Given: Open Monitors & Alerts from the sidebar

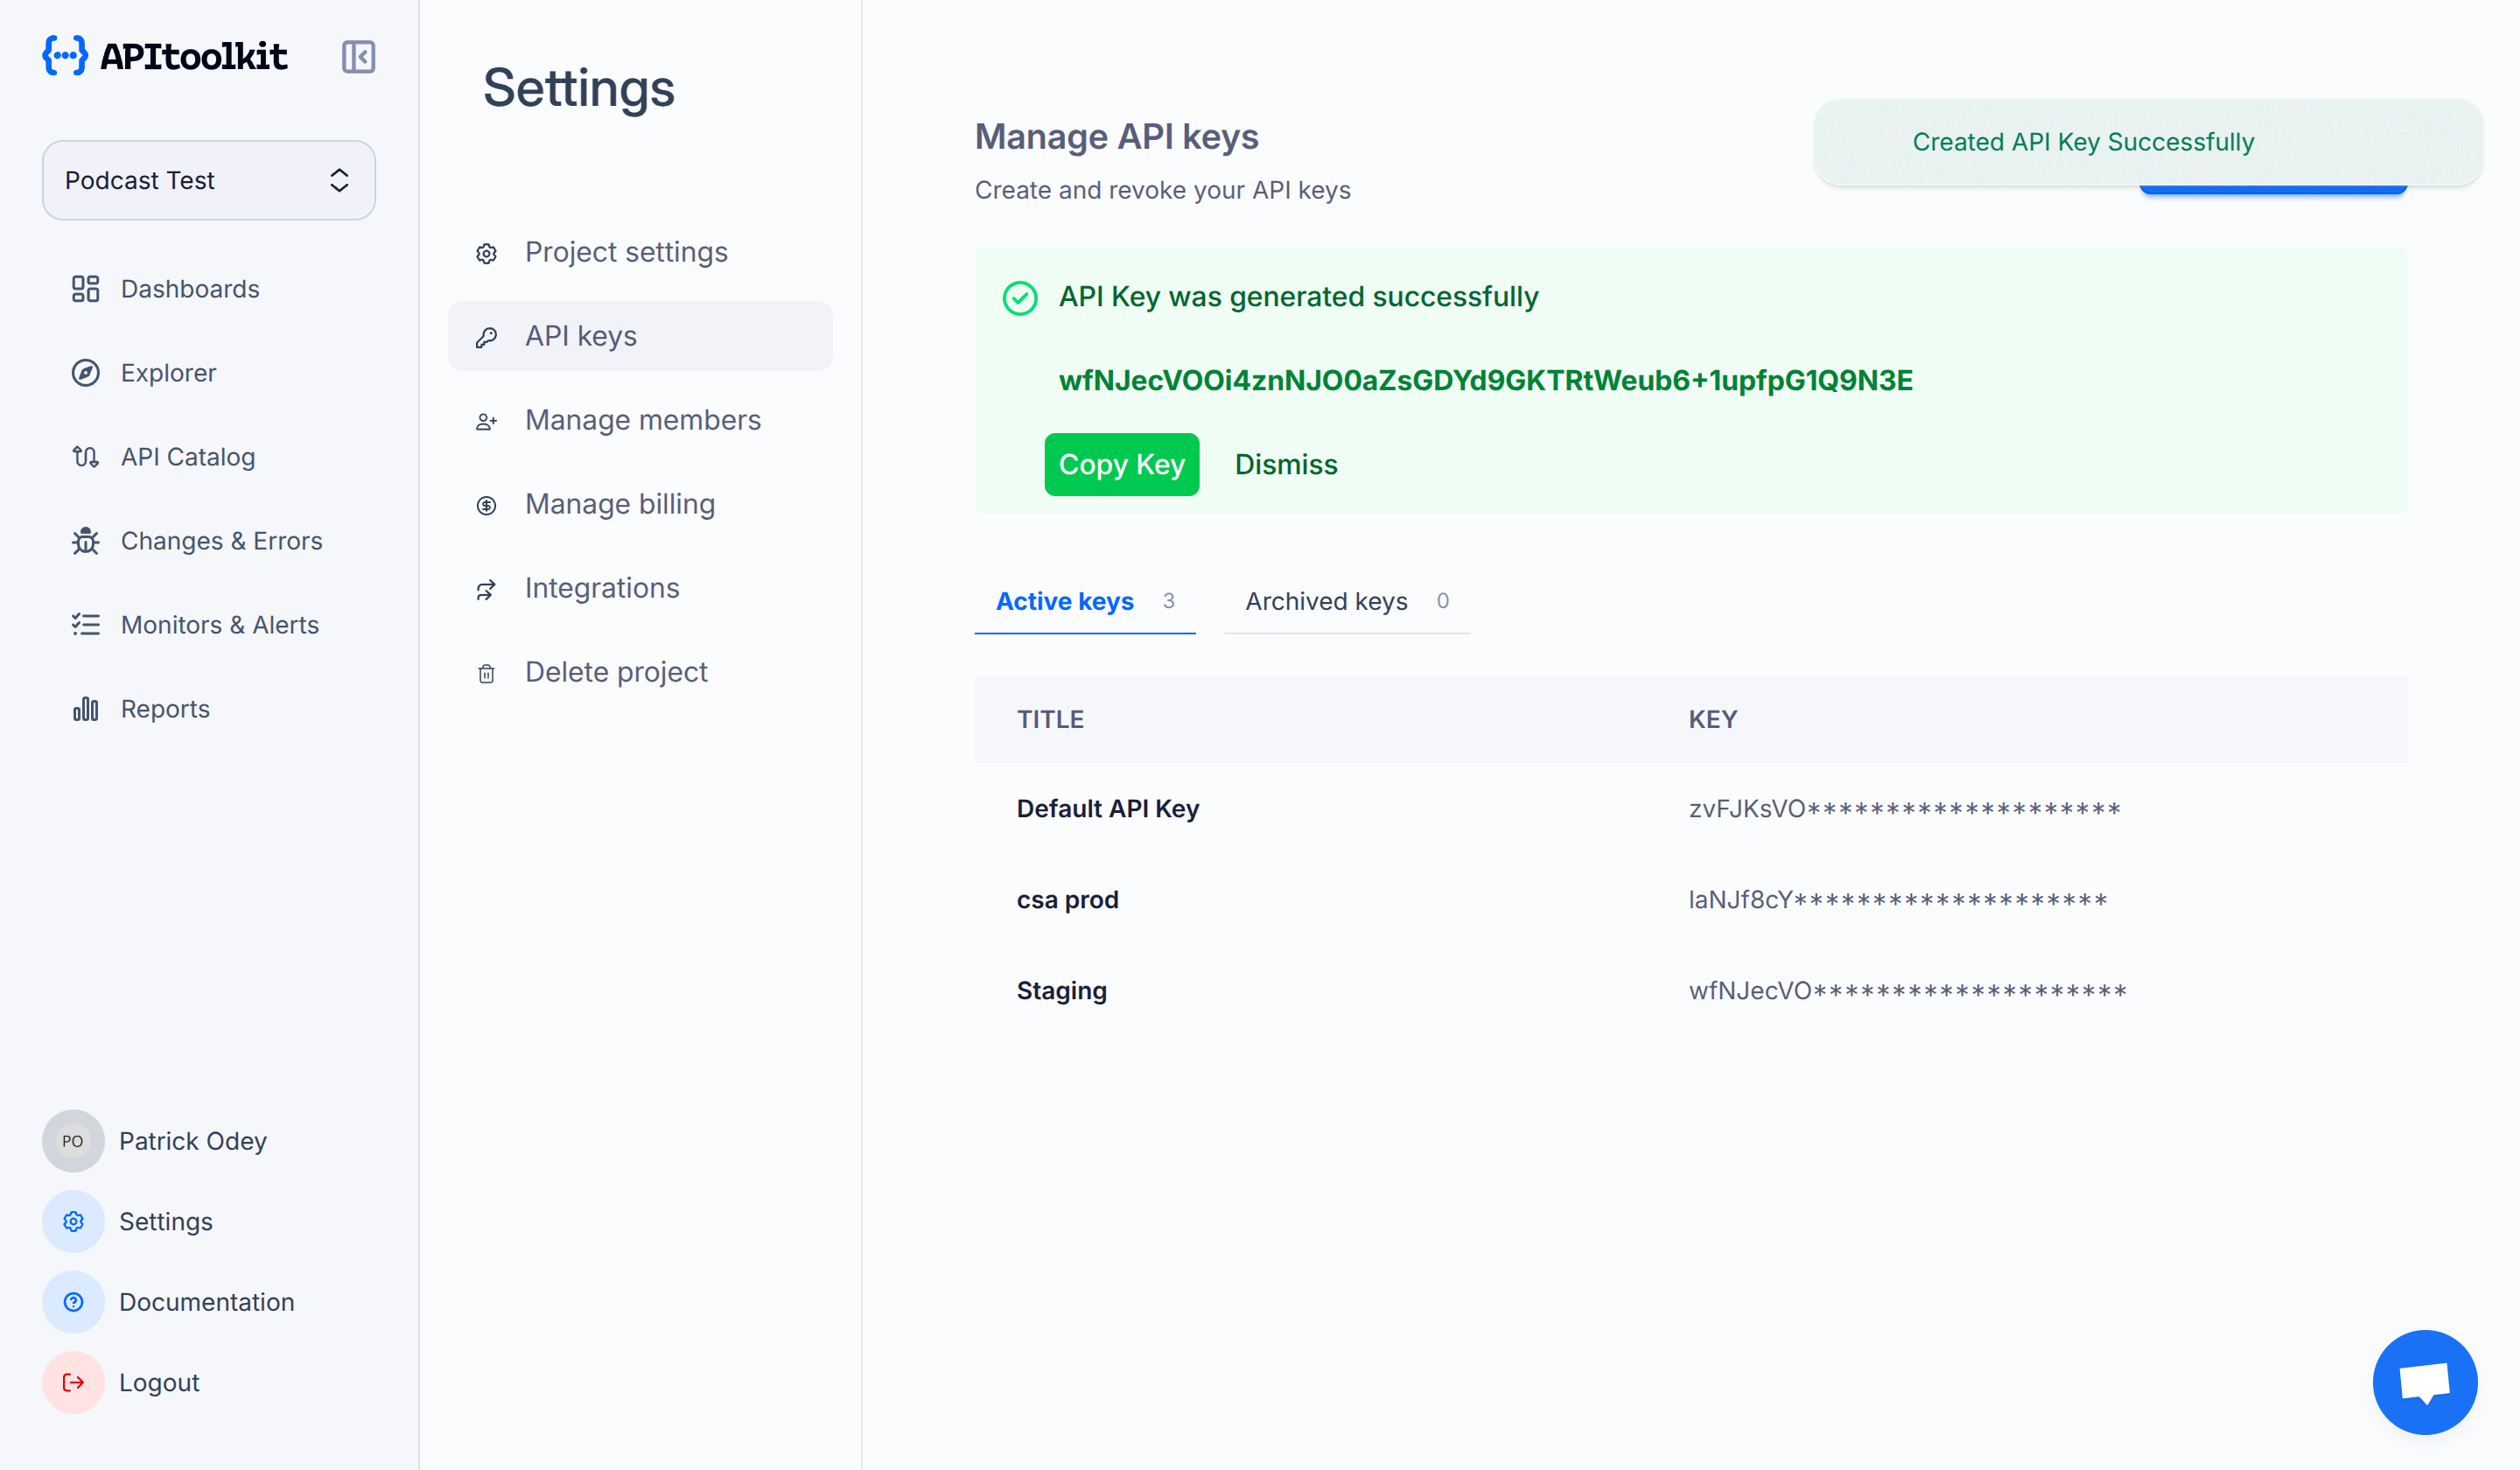Looking at the screenshot, I should click(x=219, y=624).
